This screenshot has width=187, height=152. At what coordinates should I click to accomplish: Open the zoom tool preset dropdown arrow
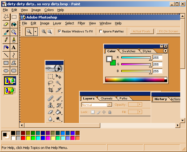pyautogui.click(x=36, y=32)
